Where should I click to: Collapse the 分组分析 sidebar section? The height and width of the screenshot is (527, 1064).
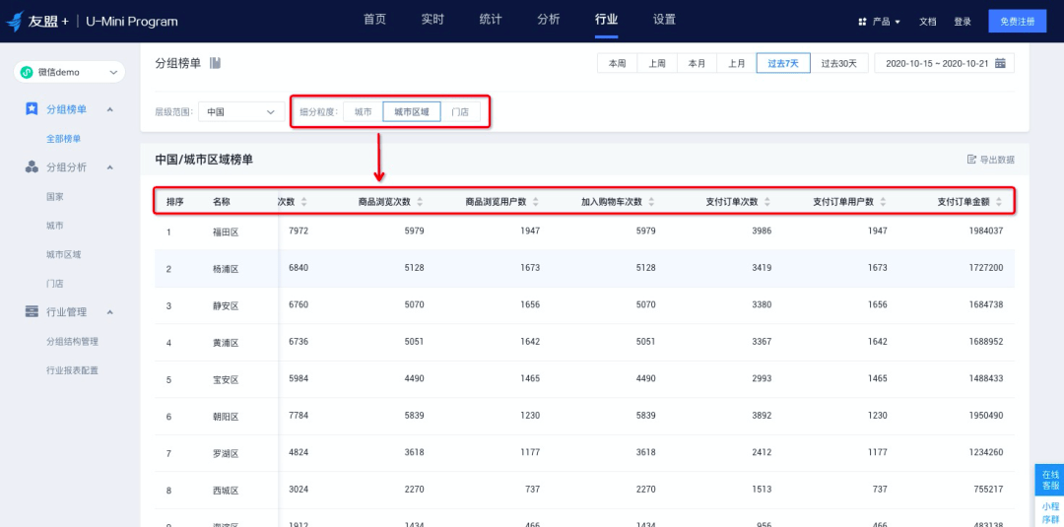[x=110, y=167]
